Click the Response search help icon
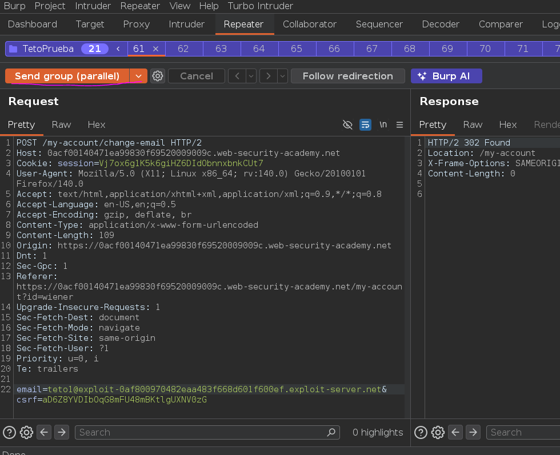 421,433
